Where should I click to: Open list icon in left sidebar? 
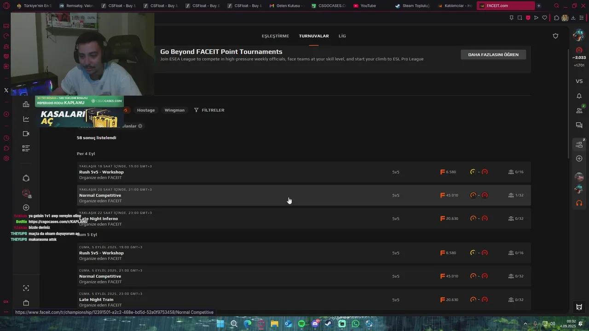[x=26, y=148]
